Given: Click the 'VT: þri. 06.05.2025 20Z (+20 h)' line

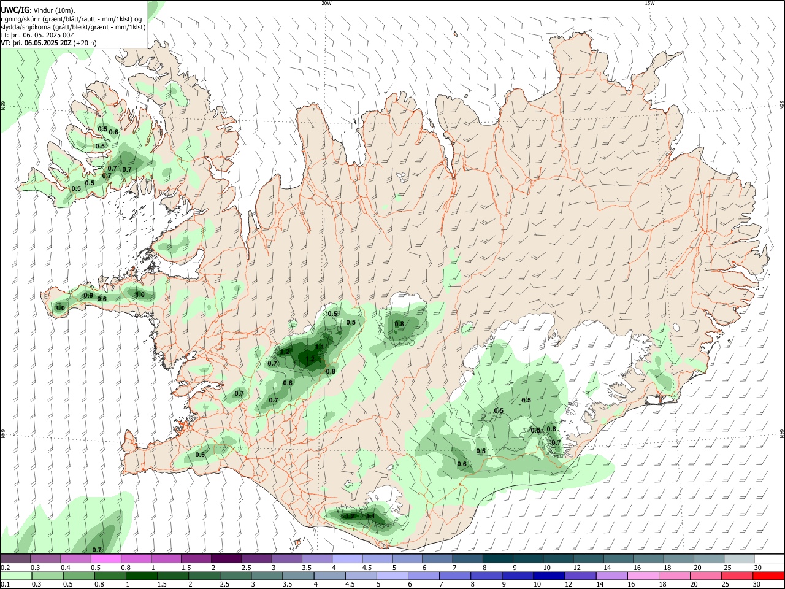Looking at the screenshot, I should tap(48, 43).
